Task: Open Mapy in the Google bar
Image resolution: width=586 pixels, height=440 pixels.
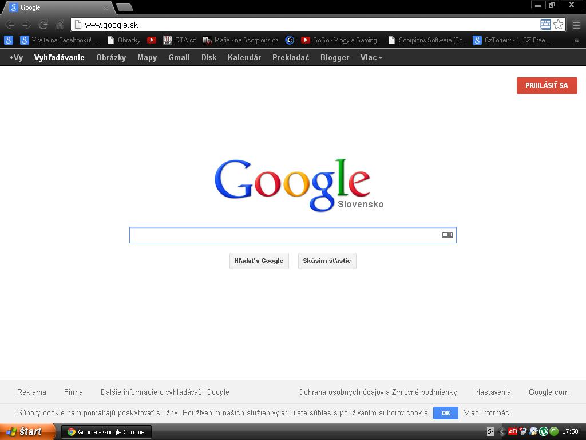Action: (x=147, y=58)
